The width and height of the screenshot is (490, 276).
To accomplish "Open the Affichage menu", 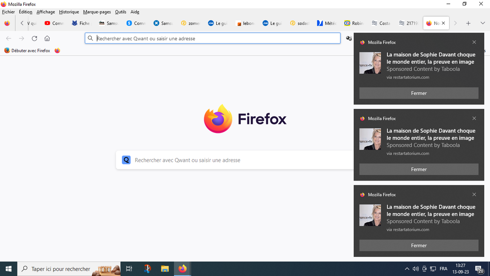I will (x=46, y=12).
